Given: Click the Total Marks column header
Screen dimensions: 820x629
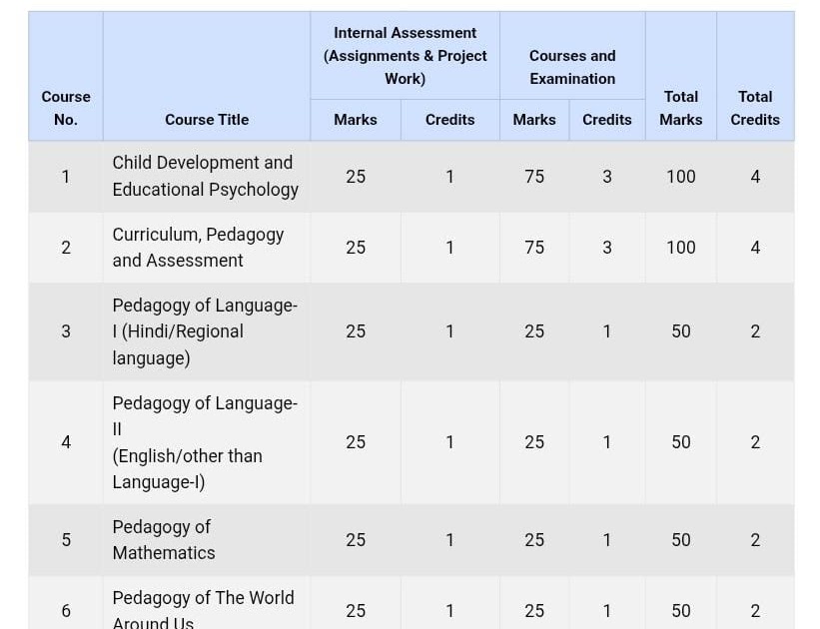Looking at the screenshot, I should (681, 108).
